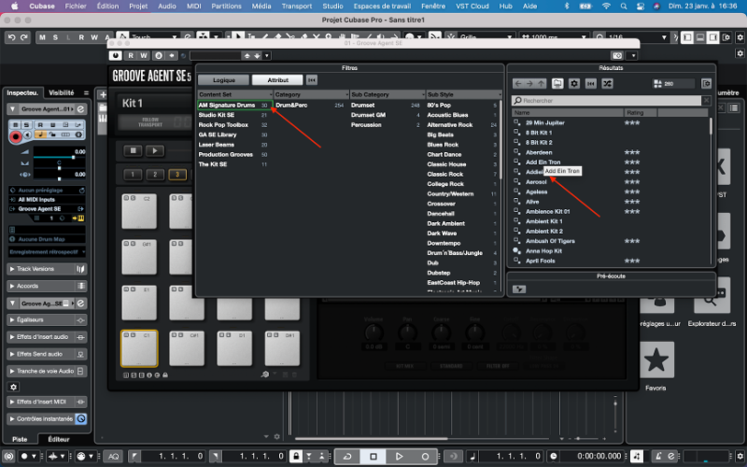Expand the Accords section
This screenshot has width=747, height=467.
[x=47, y=287]
